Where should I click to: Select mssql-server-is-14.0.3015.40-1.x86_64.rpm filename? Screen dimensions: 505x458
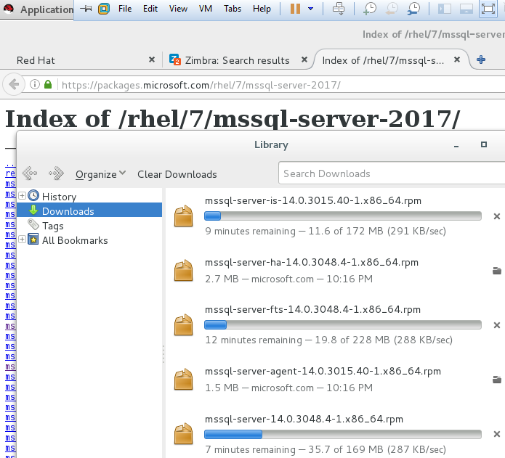[313, 201]
